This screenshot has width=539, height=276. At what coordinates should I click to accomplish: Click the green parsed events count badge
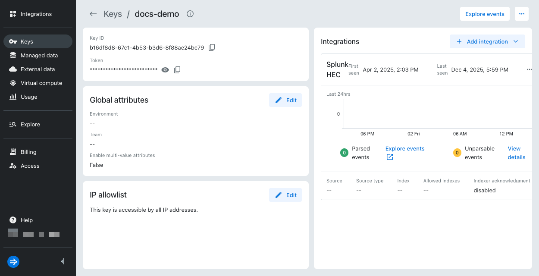344,153
